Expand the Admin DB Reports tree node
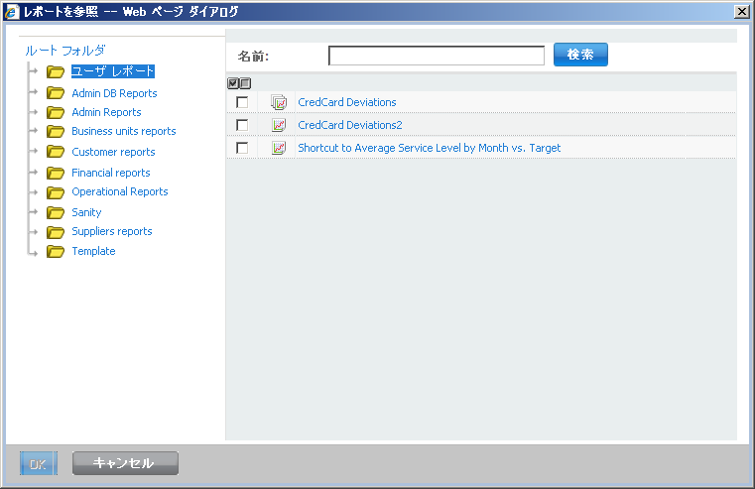 click(x=33, y=92)
